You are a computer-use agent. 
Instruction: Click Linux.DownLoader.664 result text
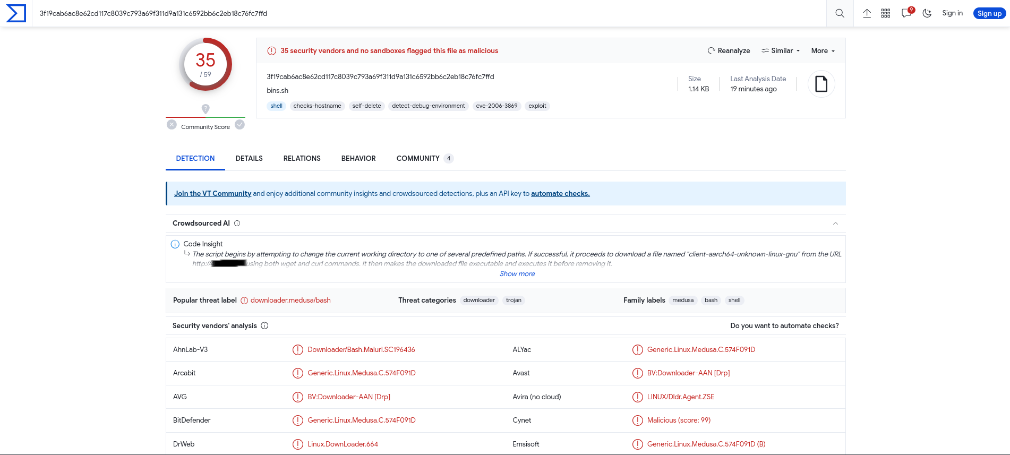pos(343,444)
